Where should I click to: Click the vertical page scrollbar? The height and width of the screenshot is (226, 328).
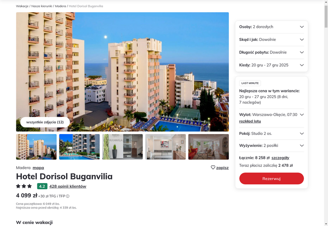point(326,113)
